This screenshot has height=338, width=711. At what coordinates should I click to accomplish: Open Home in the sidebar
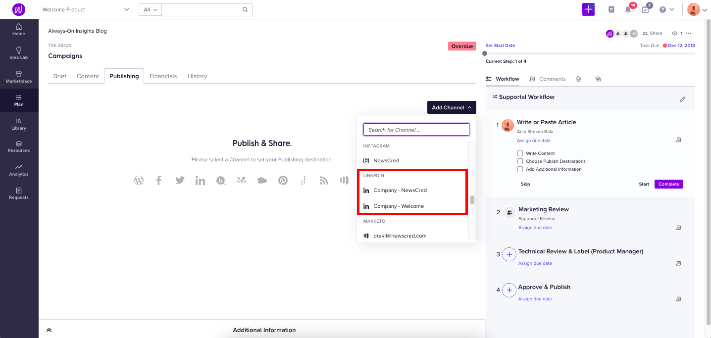pyautogui.click(x=19, y=30)
